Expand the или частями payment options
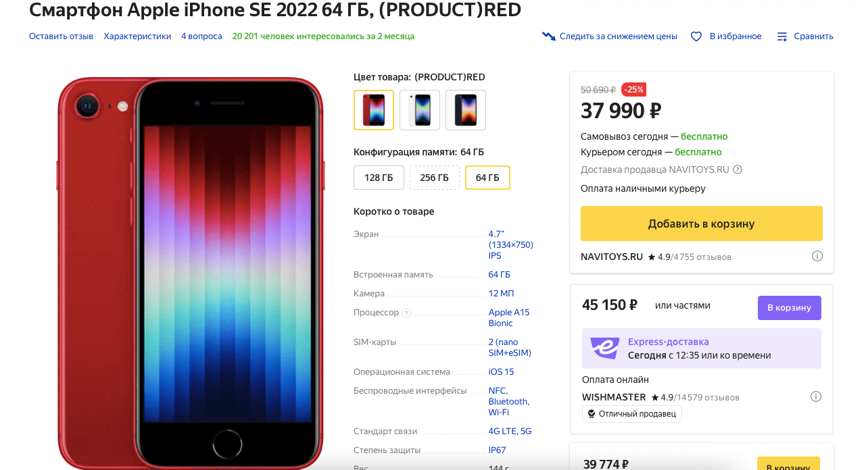866x470 pixels. tap(684, 305)
